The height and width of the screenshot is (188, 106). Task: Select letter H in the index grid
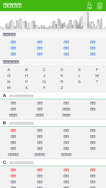(27, 76)
